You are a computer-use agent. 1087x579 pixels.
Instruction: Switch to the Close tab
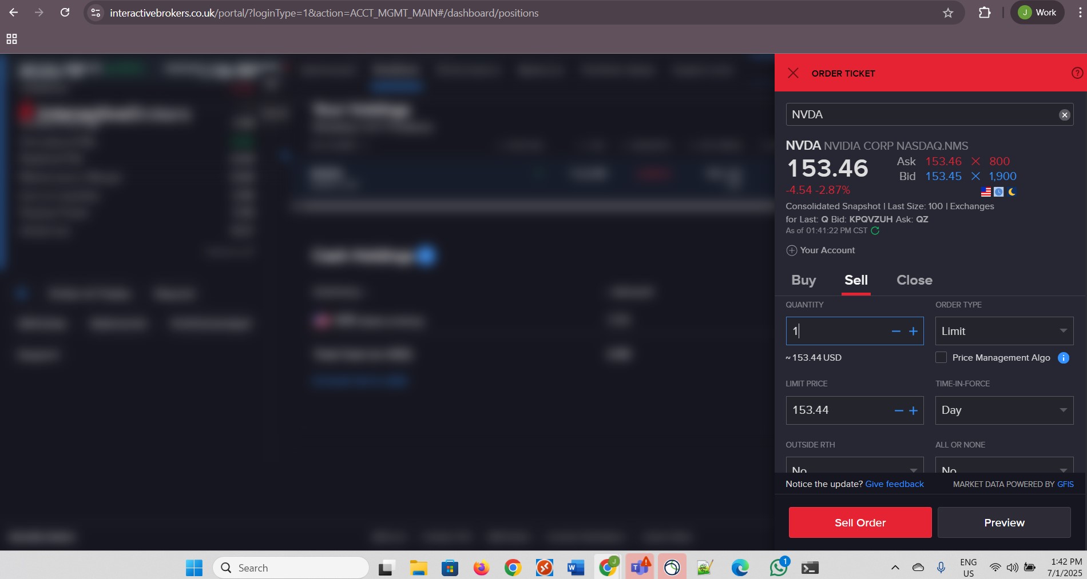[x=914, y=280]
